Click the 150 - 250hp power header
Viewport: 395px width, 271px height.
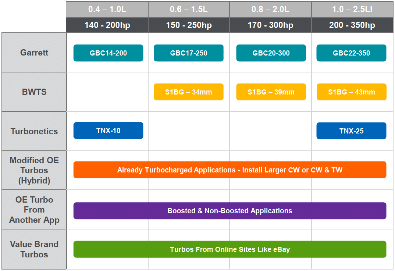pyautogui.click(x=189, y=25)
